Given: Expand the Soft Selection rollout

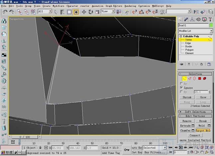Looking at the screenshot, I should pyautogui.click(x=195, y=112).
